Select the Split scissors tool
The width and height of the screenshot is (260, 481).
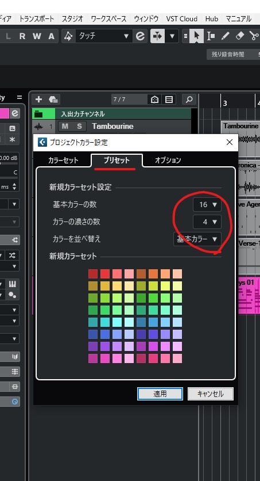coord(254,36)
